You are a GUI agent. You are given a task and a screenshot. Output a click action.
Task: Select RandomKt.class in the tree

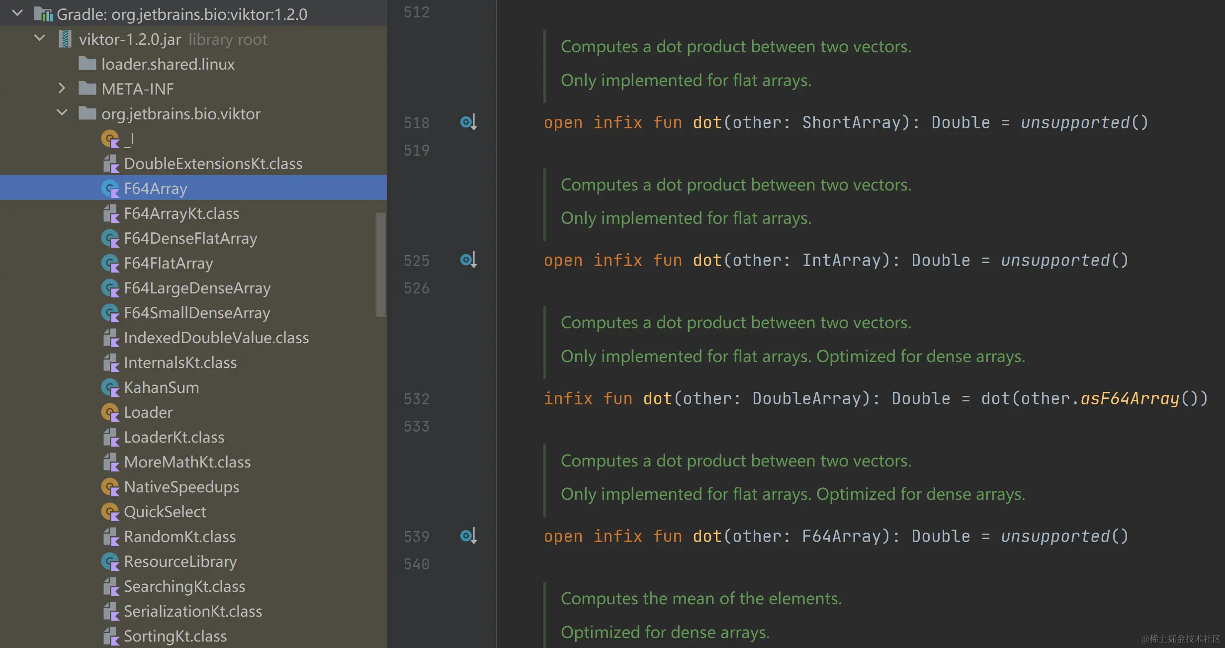pos(180,537)
